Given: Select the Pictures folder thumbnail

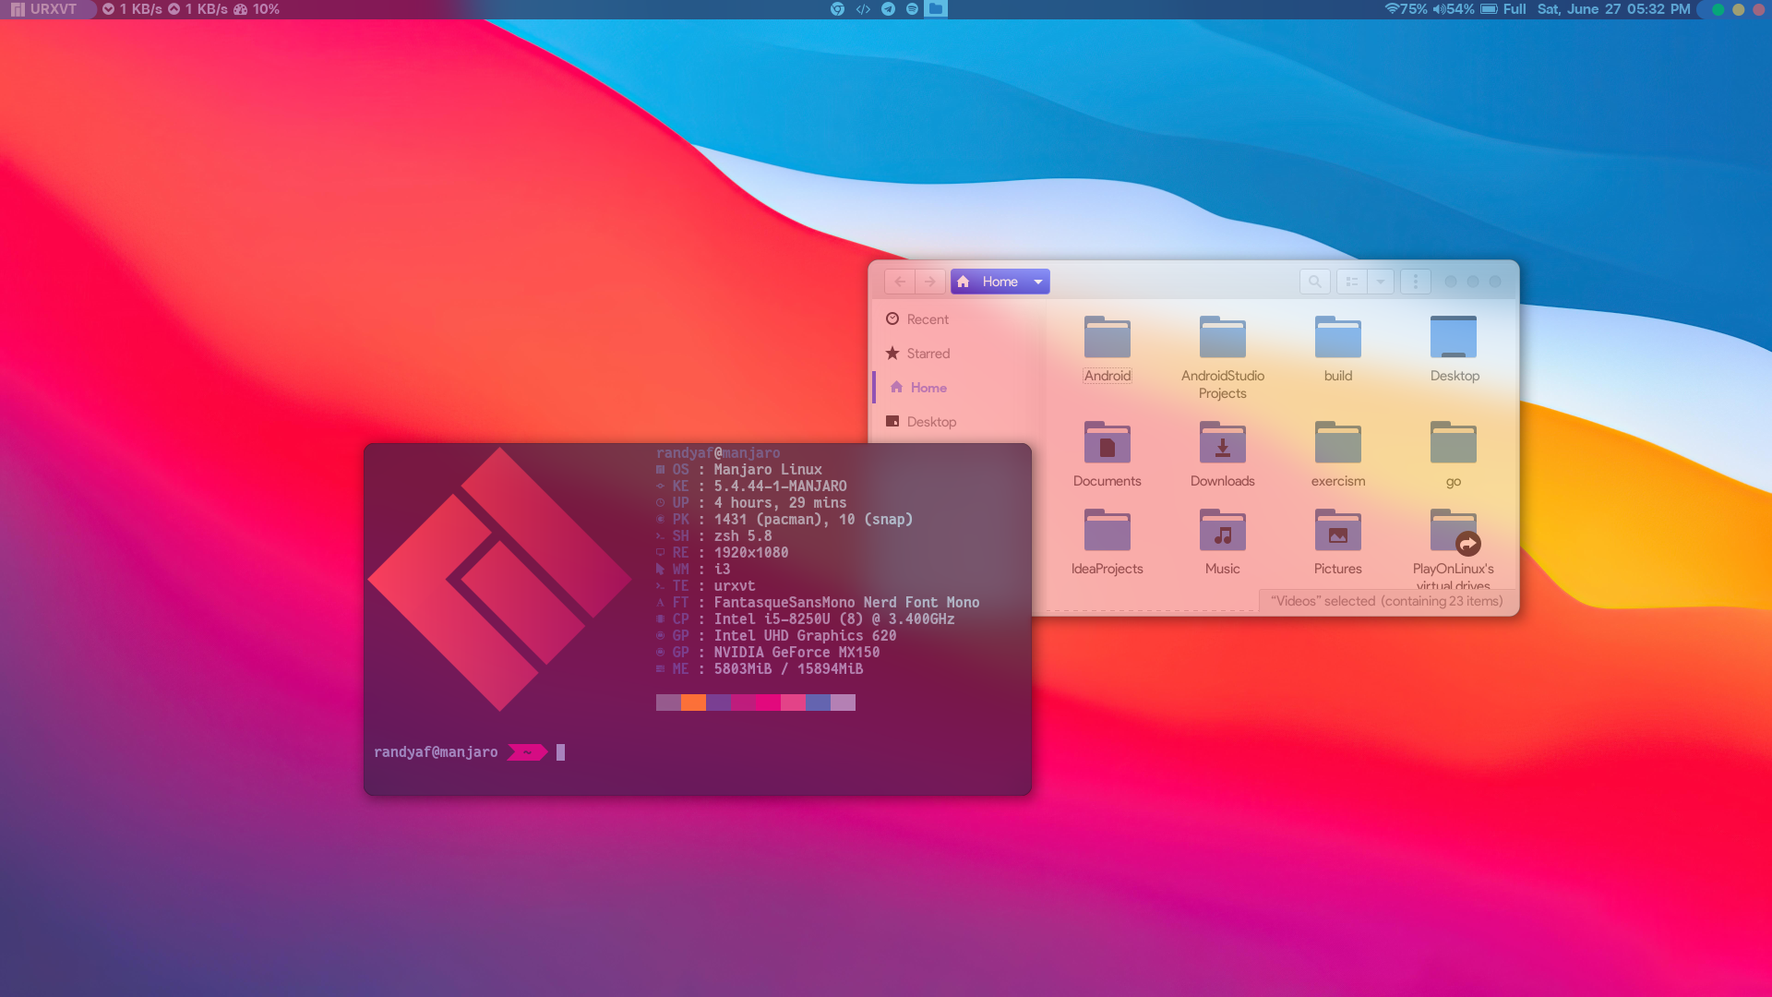Looking at the screenshot, I should pyautogui.click(x=1337, y=532).
